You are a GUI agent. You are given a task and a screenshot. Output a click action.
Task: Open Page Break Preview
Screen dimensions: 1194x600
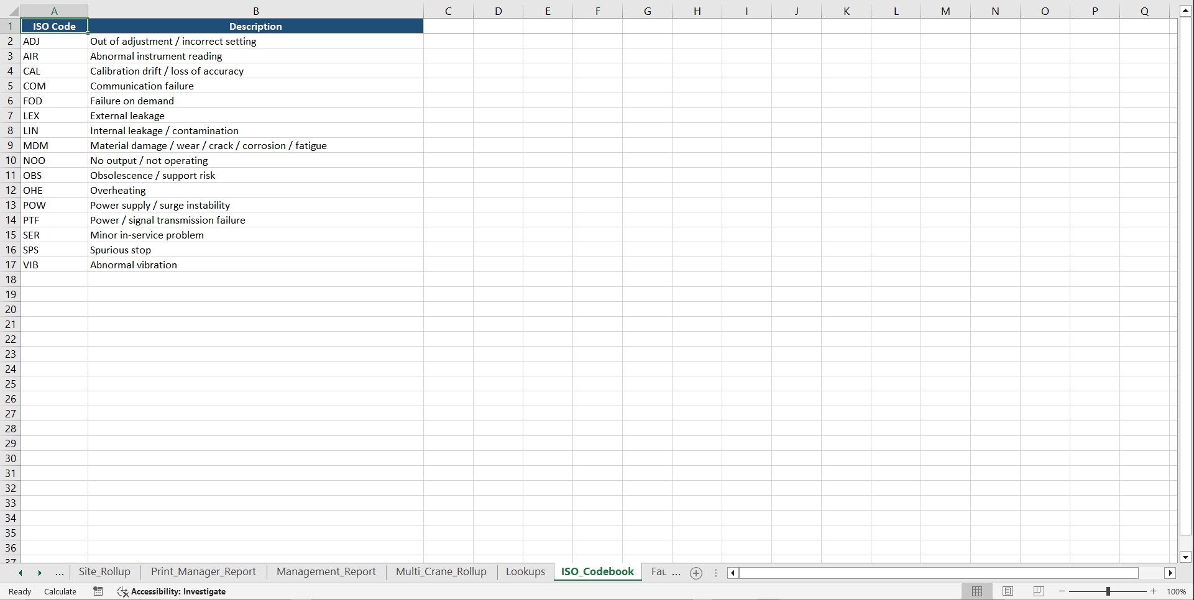[1038, 591]
